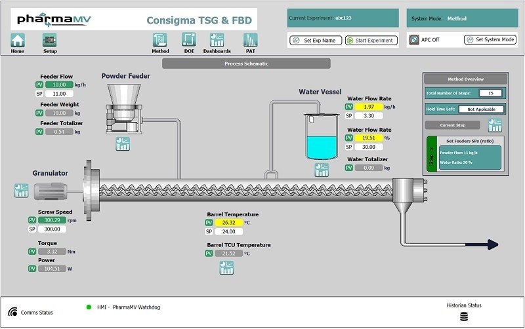Image resolution: width=525 pixels, height=329 pixels.
Task: Open trend chart next to Water Vessel beaker
Action: pos(322,169)
